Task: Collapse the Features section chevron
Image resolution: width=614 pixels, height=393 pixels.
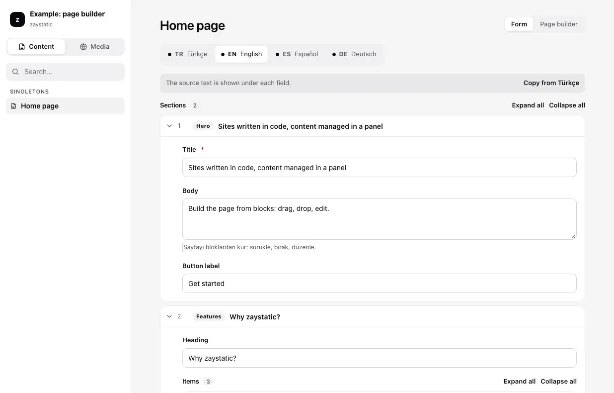Action: click(x=169, y=316)
